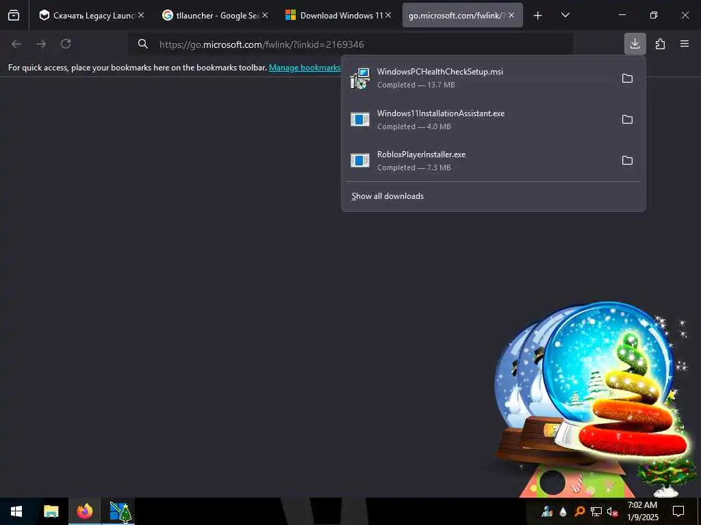This screenshot has width=701, height=525.
Task: Click the user figure tray icon
Action: [547, 511]
